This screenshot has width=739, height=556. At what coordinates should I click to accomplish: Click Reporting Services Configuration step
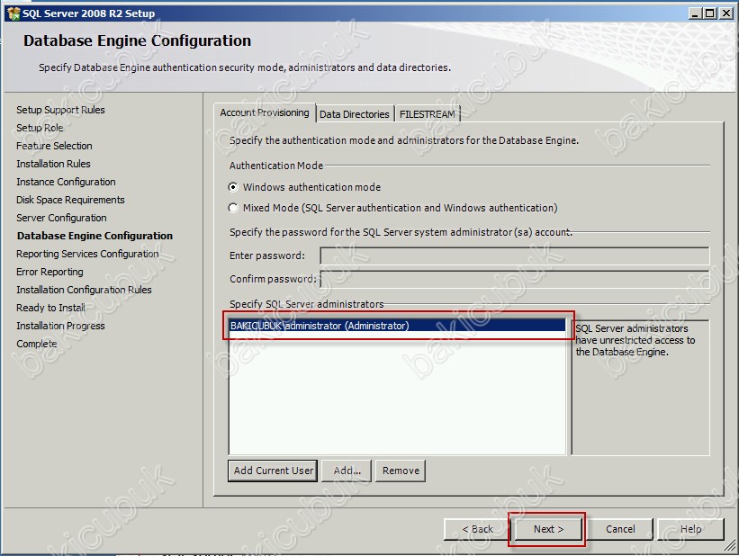pyautogui.click(x=87, y=254)
